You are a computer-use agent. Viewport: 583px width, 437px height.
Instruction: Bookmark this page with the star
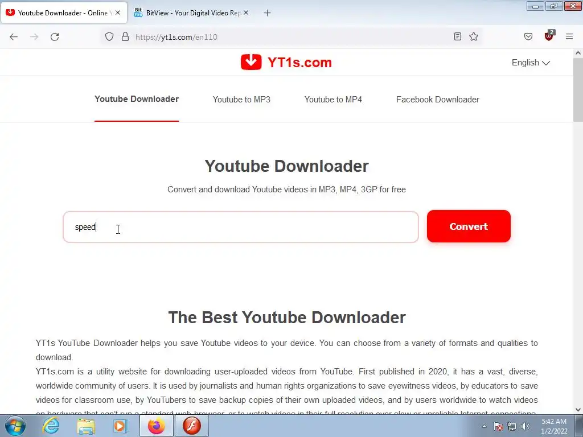point(474,36)
